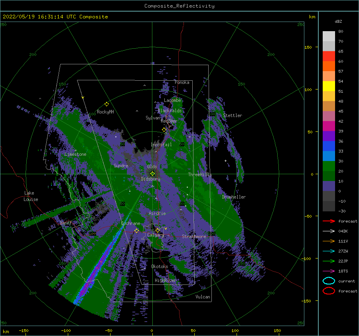Viewport: 359px width, 336px height.
Task: Click the Composite_Reflectivity title text
Action: [179, 6]
